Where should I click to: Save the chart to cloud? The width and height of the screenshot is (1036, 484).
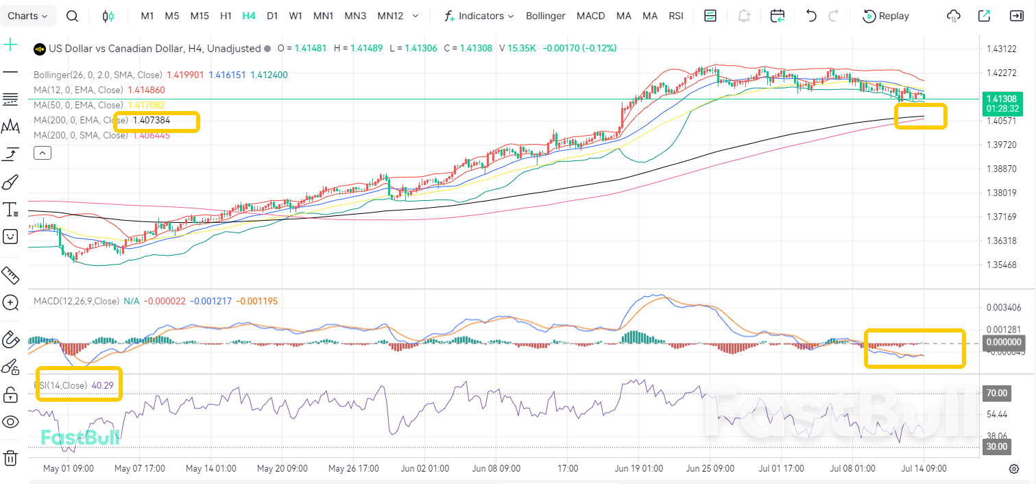pos(953,16)
